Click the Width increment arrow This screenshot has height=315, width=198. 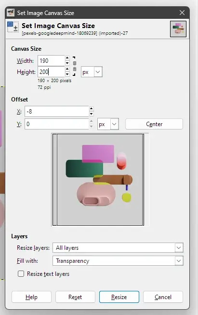(67, 58)
